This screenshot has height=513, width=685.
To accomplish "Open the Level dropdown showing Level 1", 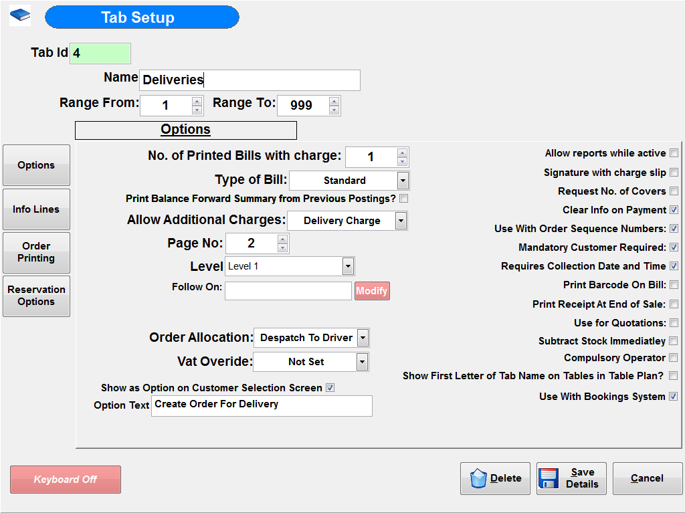I will 347,266.
